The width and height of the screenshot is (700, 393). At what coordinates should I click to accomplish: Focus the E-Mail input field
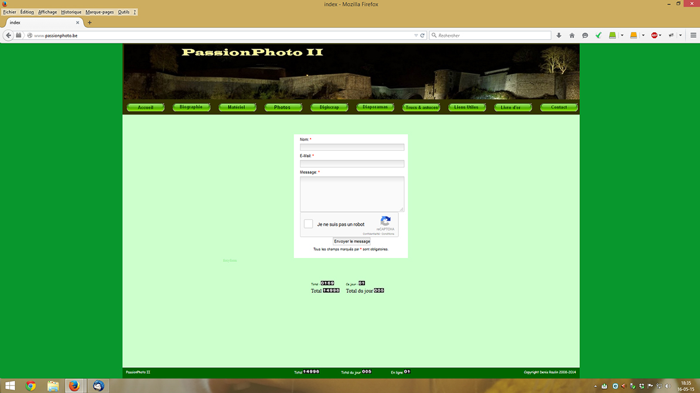point(351,164)
